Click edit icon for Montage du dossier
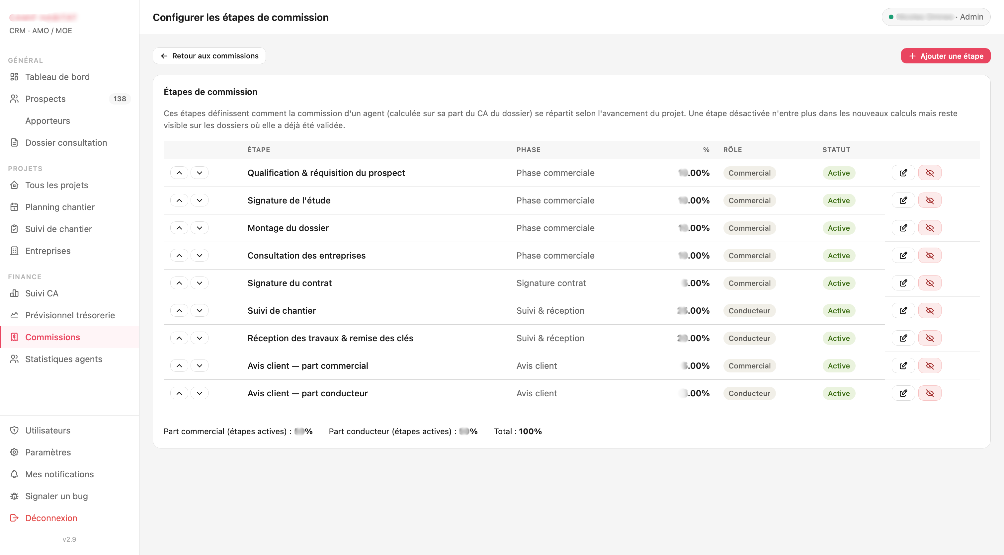Screen dimensions: 1004x555 point(903,228)
